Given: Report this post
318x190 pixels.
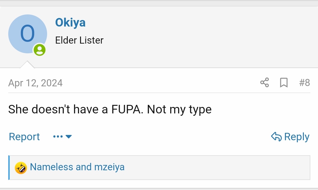Looking at the screenshot, I should coord(24,137).
